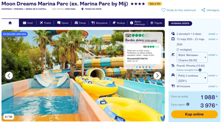The image size is (221, 122).
Task: Open the Wyżywienie tab
Action: (x=99, y=23)
